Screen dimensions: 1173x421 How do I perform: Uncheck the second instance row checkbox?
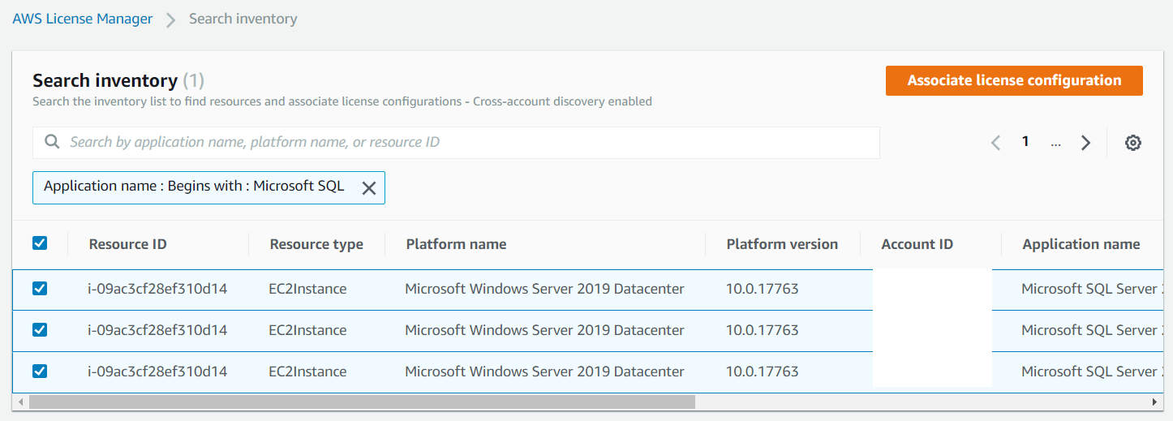pos(39,330)
